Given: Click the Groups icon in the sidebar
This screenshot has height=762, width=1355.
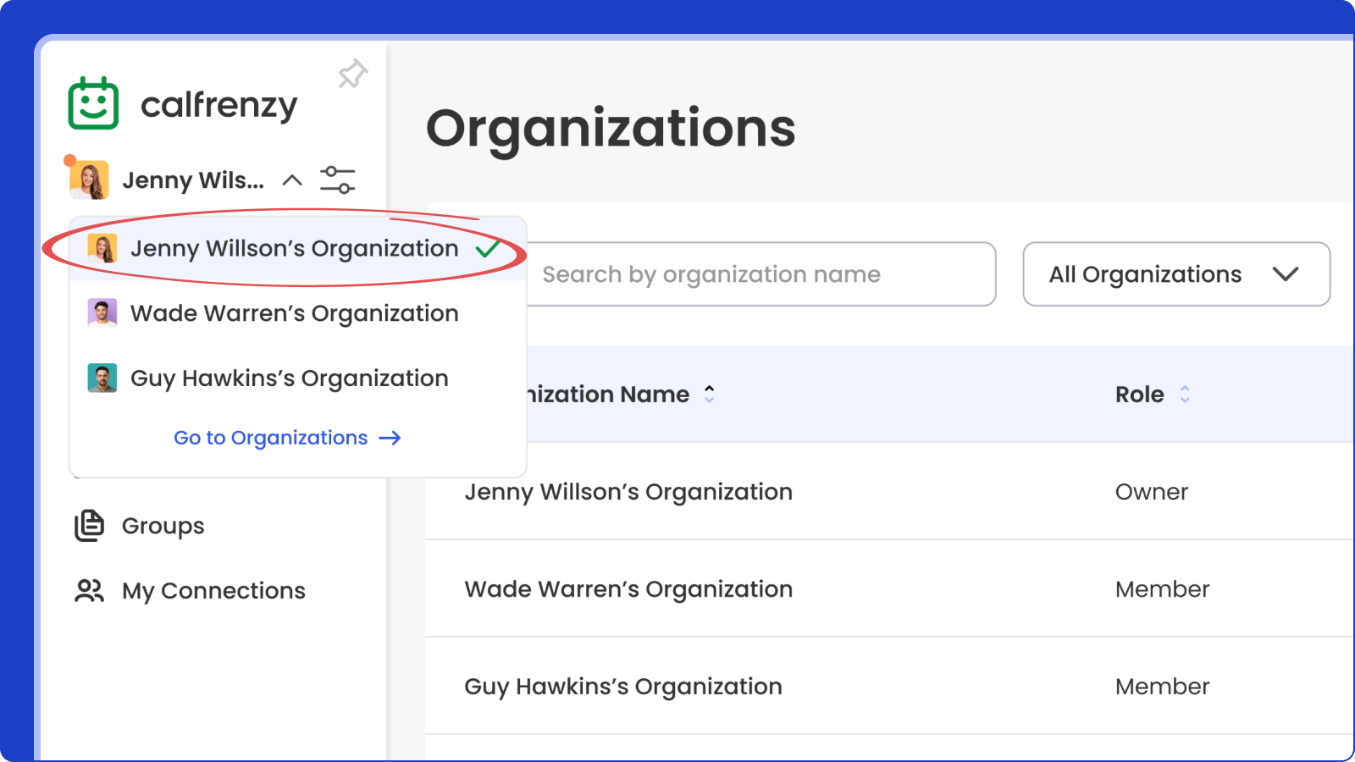Looking at the screenshot, I should 89,526.
